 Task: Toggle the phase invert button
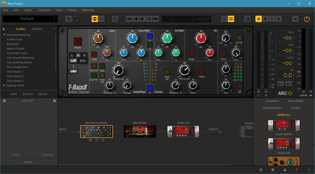click(x=239, y=87)
